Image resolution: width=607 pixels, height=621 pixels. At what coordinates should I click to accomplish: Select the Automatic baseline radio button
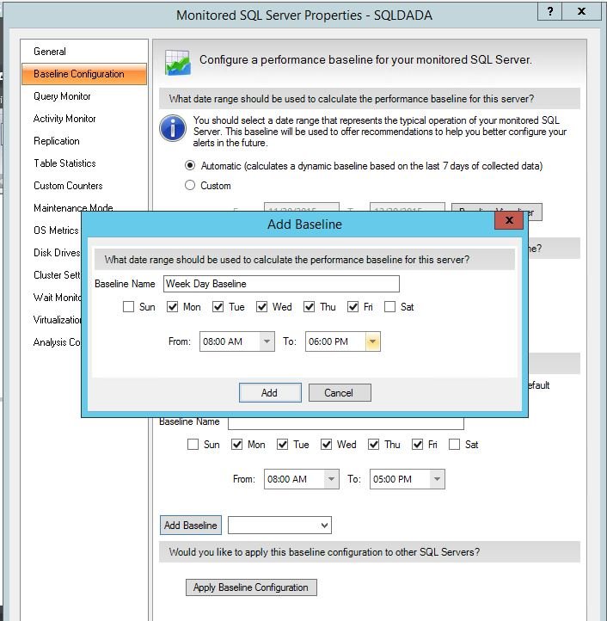point(190,165)
